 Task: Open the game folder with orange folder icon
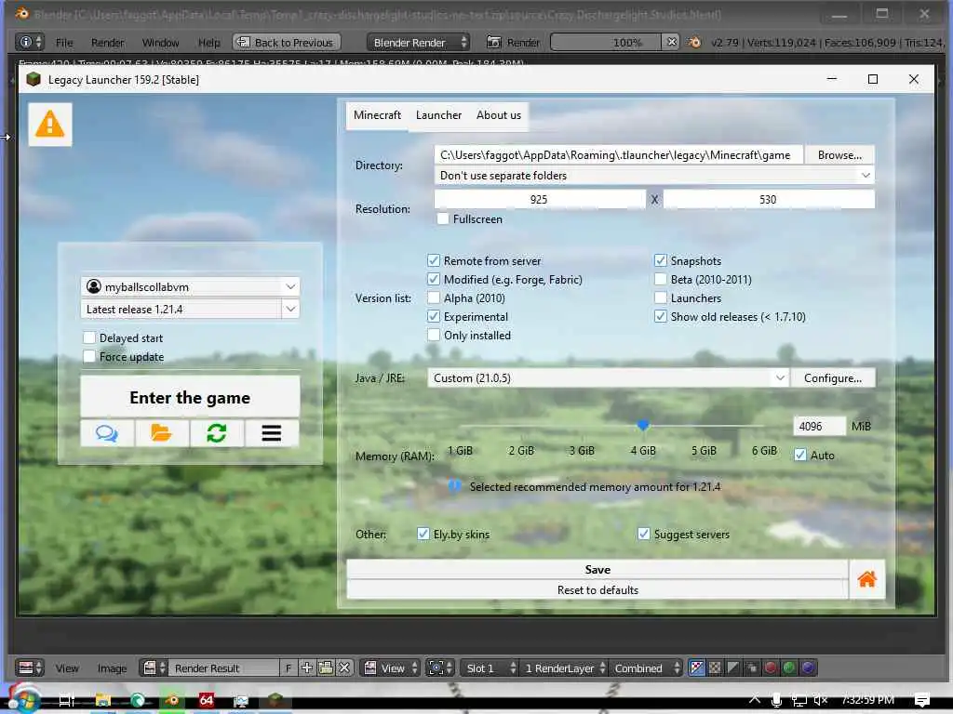pos(162,433)
